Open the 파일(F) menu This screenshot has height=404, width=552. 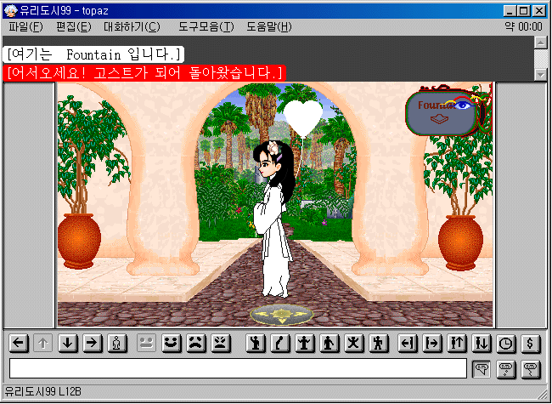point(25,26)
